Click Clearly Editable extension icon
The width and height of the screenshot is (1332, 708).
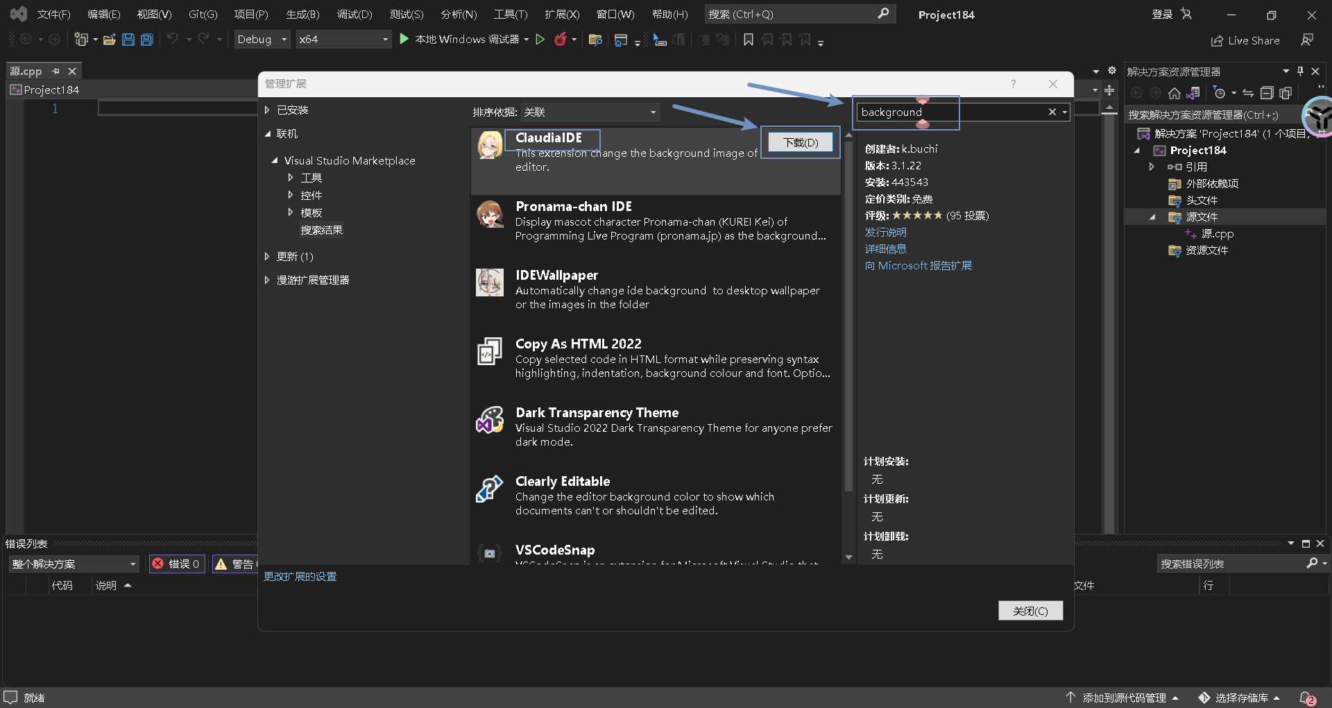click(490, 489)
